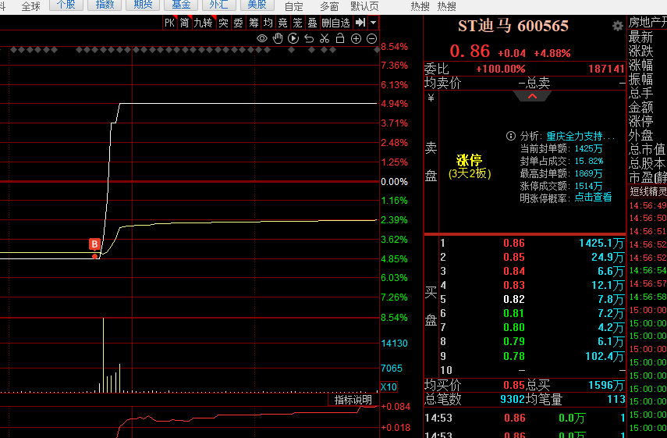
Task: Switch to the 外汇 tab
Action: (219, 5)
